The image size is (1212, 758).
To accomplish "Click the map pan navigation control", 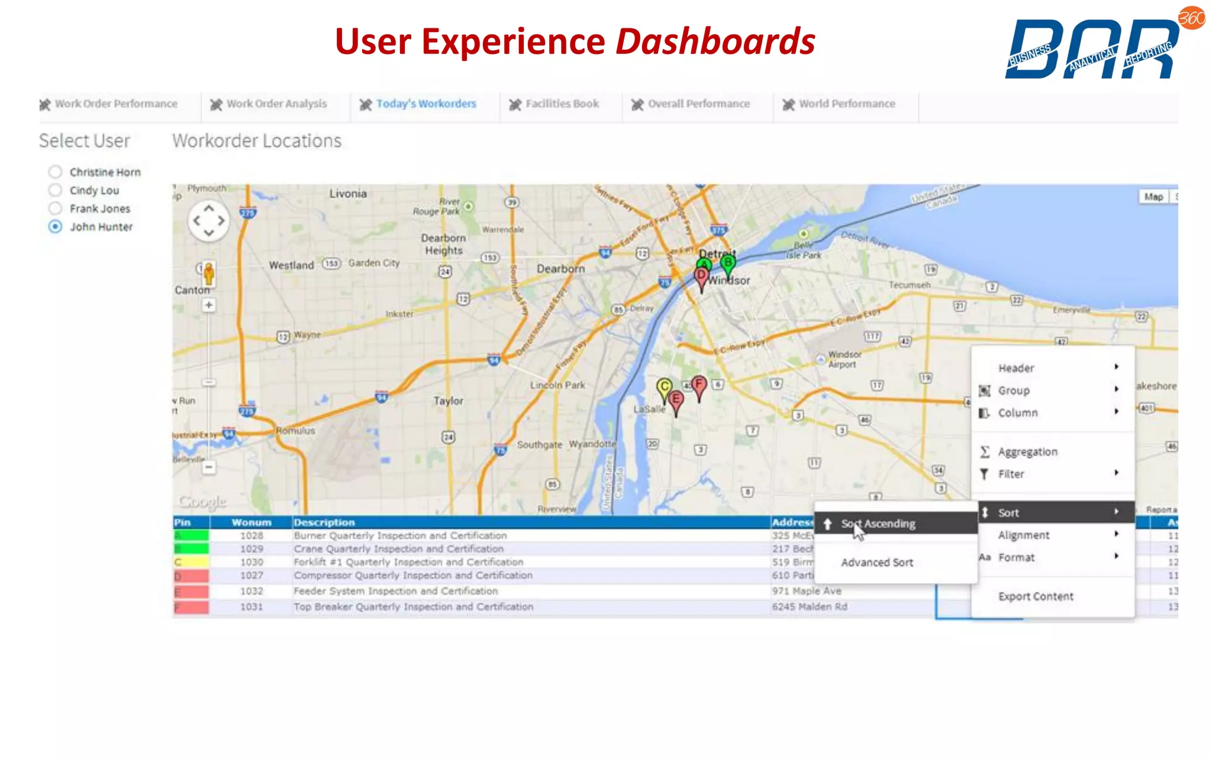I will pos(208,221).
